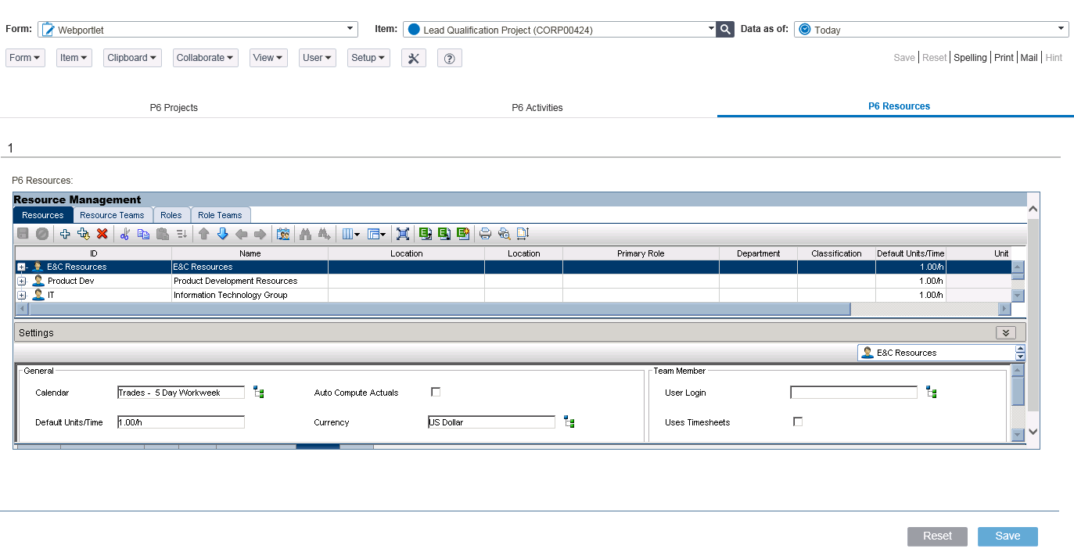Expand the E&C Resources tree row
This screenshot has width=1074, height=556.
click(x=22, y=267)
